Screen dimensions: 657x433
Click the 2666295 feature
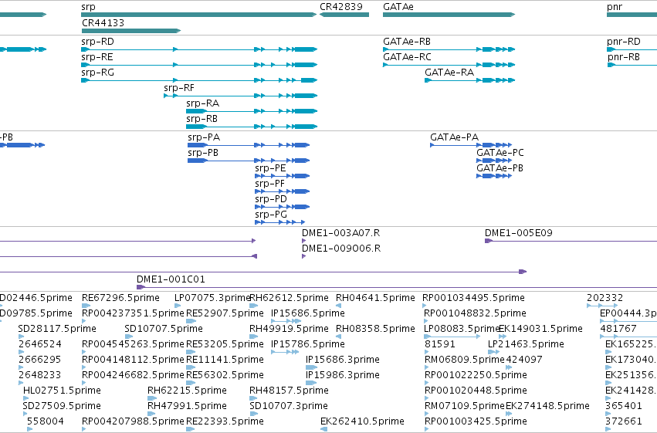21,367
